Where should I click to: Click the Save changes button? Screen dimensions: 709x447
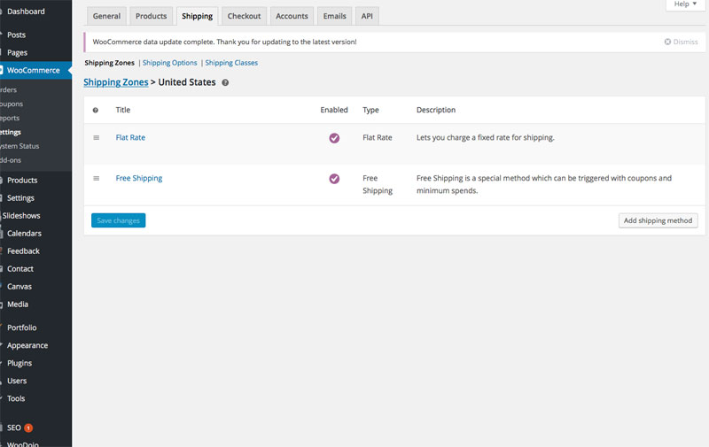[x=119, y=220]
